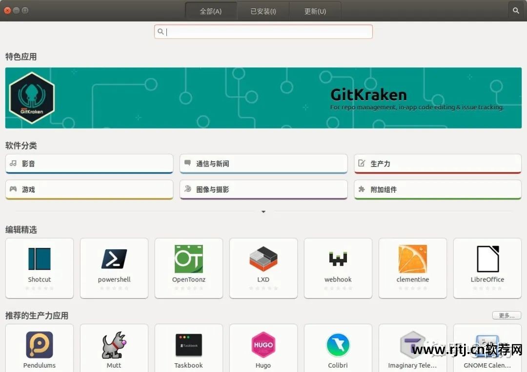Expand more categories with the down arrow

[x=263, y=212]
